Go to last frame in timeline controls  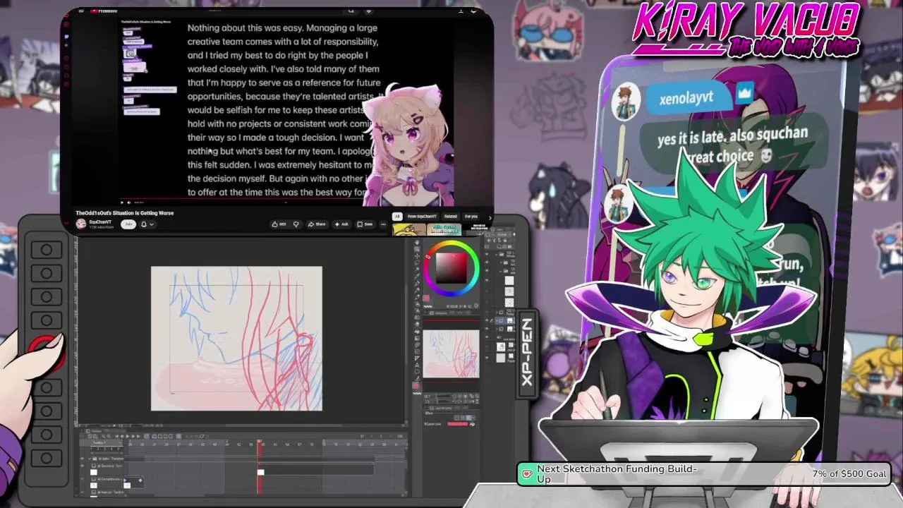point(138,436)
